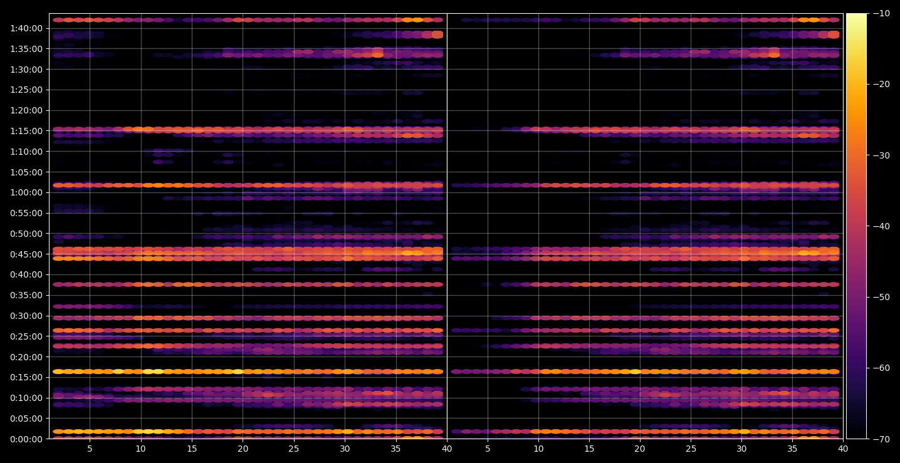Select x-axis tick 15 of the left heatmap
900x463 pixels.
click(x=192, y=449)
